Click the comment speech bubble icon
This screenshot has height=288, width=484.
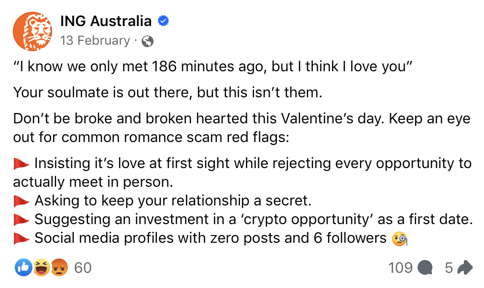point(424,268)
